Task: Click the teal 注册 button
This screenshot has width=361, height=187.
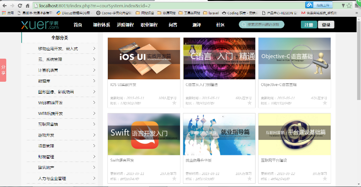Action: [x=309, y=25]
